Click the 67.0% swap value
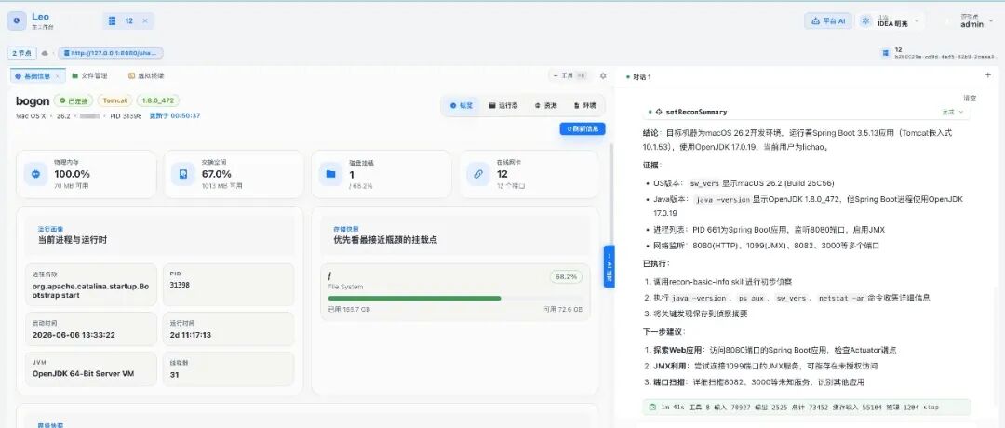Viewport: 1005px width, 428px height. tap(217, 174)
